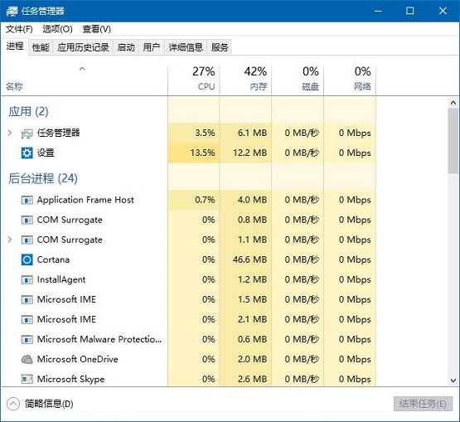460x422 pixels.
Task: Open the 文件(F) menu
Action: tap(19, 29)
